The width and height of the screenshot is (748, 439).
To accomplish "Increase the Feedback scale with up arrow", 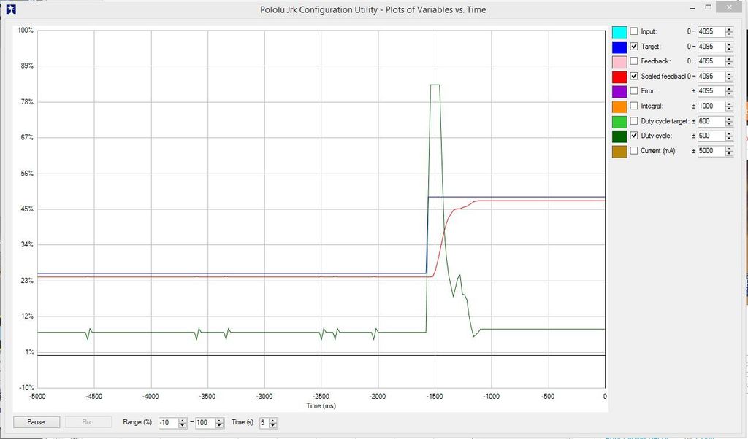I will (729, 59).
